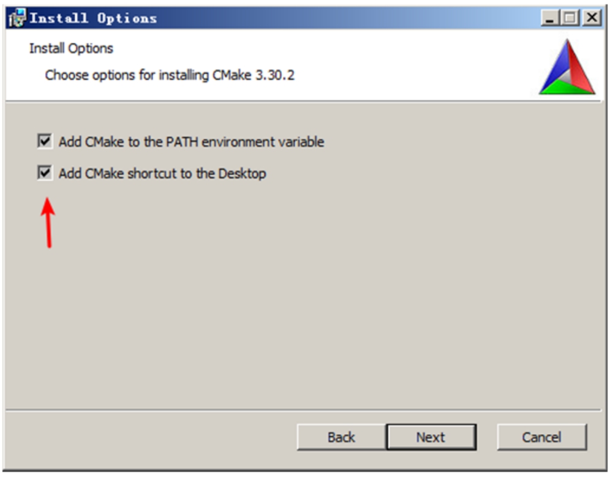Click the 'Add CMake shortcut to the Desktop' label
The height and width of the screenshot is (478, 610).
162,173
